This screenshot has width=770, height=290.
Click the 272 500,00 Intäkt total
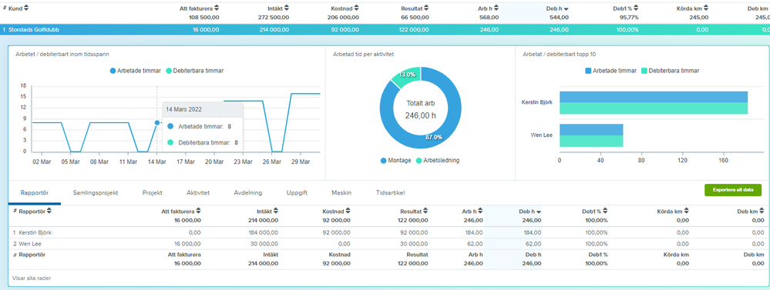click(x=274, y=17)
